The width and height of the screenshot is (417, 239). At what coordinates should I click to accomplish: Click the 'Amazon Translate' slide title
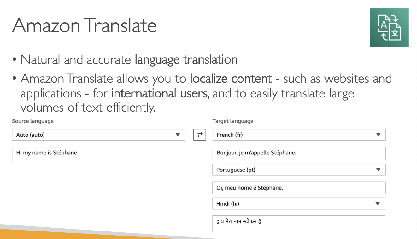tap(85, 25)
